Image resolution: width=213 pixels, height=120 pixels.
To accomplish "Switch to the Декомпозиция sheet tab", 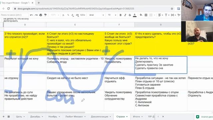I will (x=100, y=117).
